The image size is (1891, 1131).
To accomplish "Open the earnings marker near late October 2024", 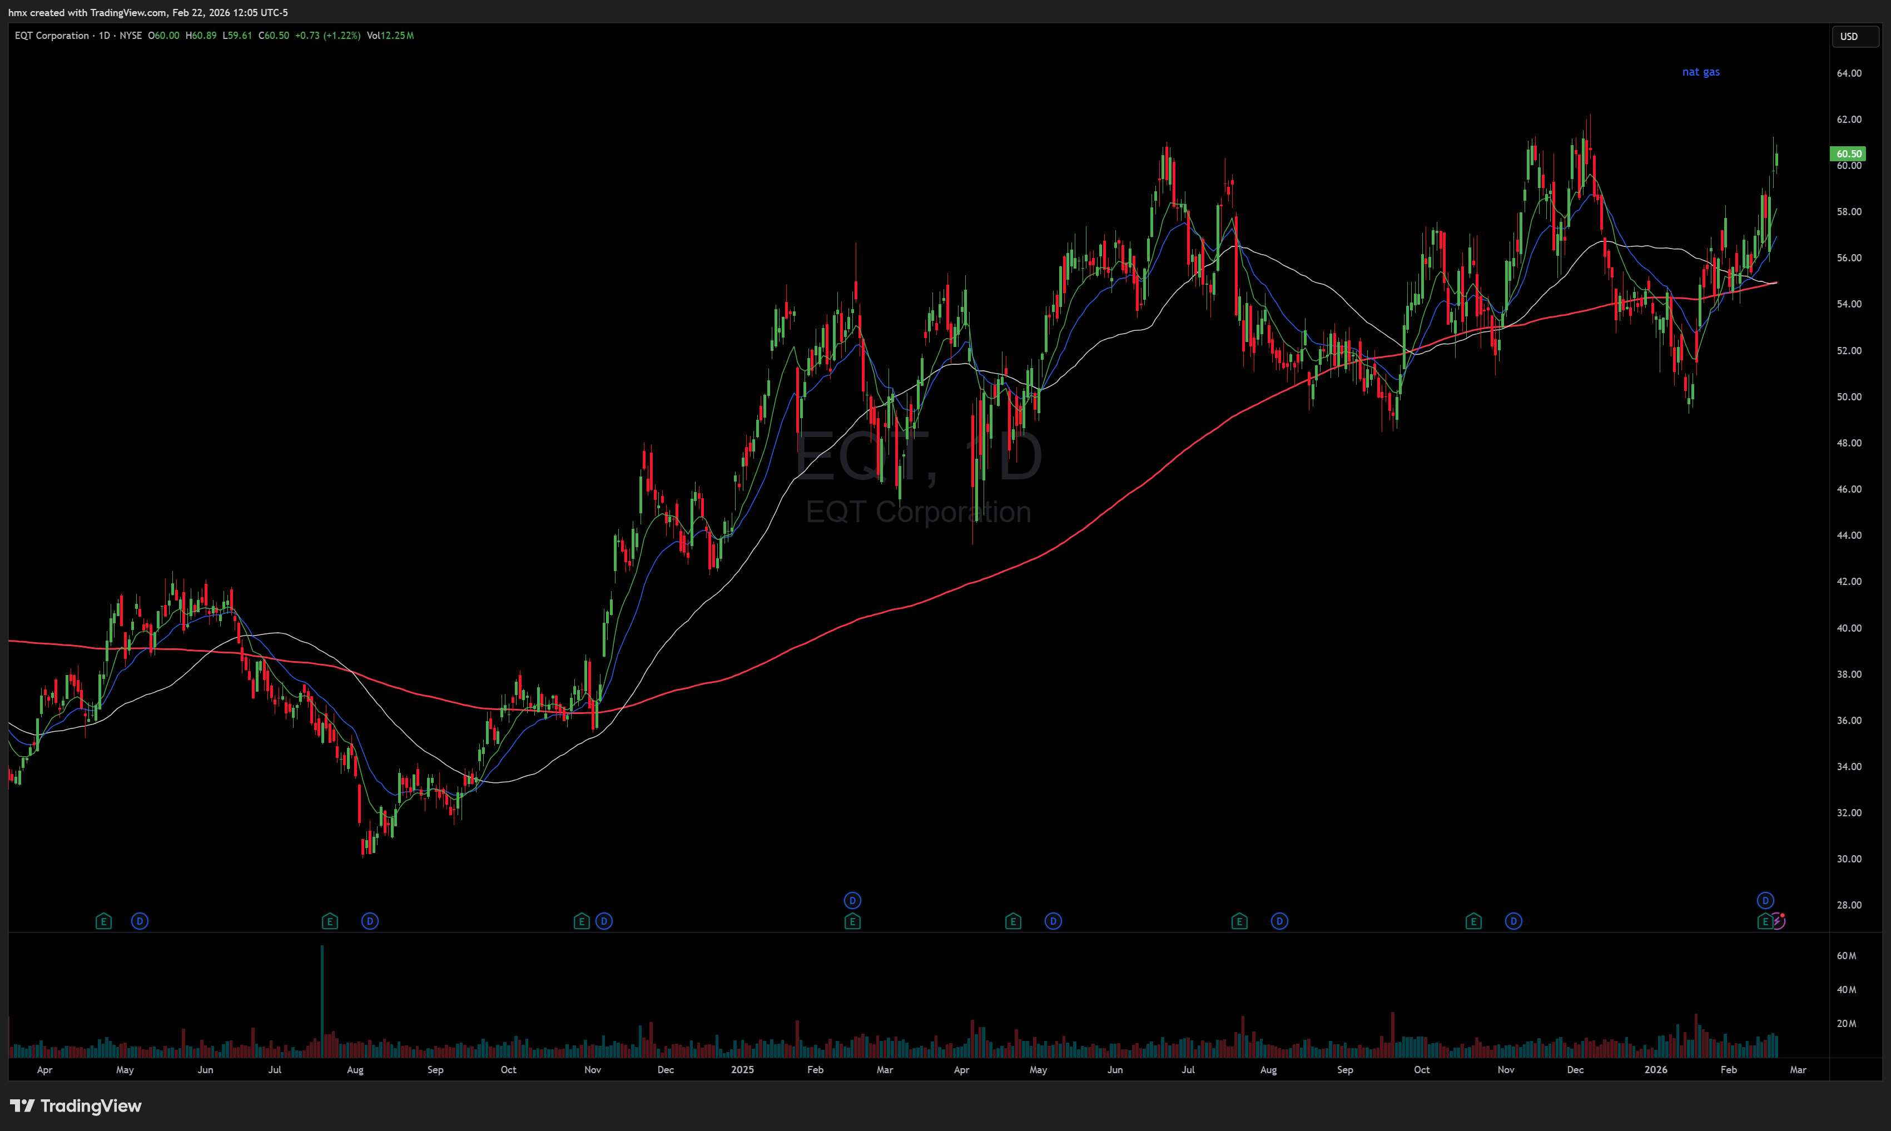I will pos(582,921).
